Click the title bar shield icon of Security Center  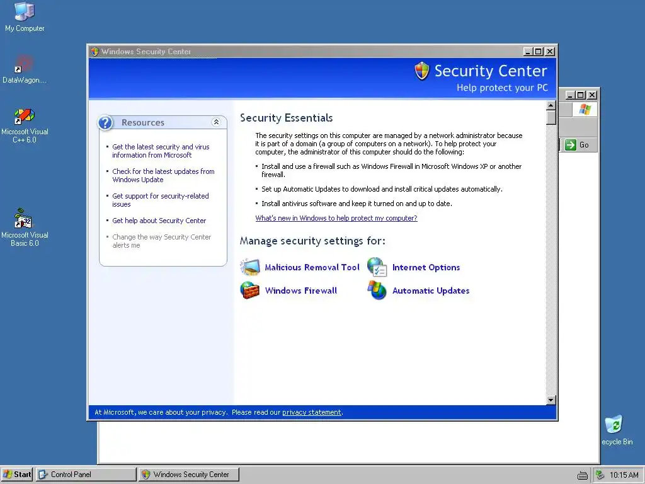[x=94, y=52]
